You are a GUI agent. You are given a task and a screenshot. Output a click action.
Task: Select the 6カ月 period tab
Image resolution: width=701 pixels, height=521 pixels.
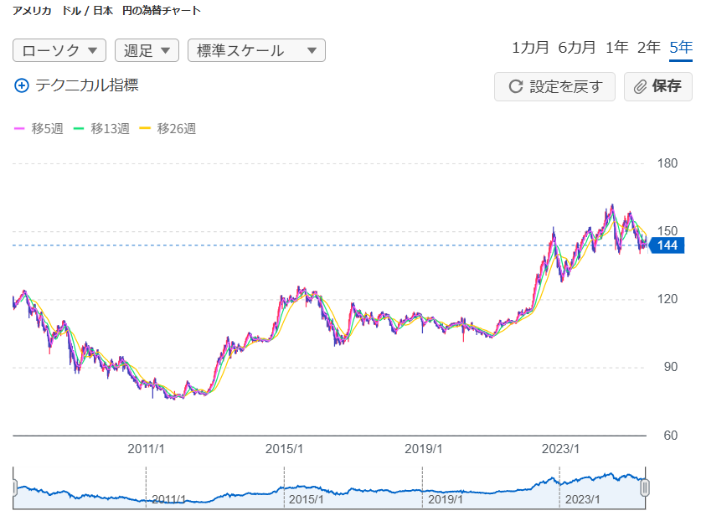(x=577, y=47)
